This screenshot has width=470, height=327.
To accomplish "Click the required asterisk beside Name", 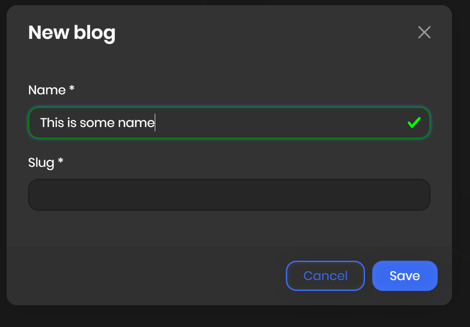I will coord(72,89).
